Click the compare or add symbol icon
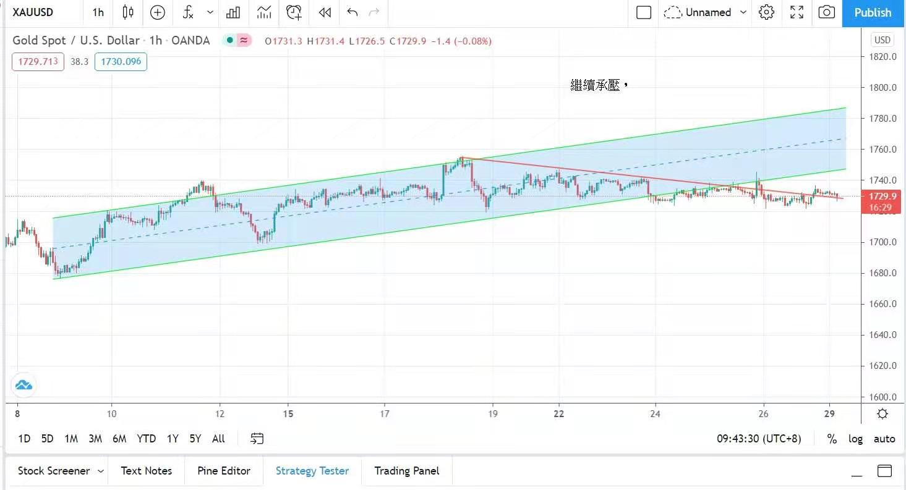 click(158, 12)
